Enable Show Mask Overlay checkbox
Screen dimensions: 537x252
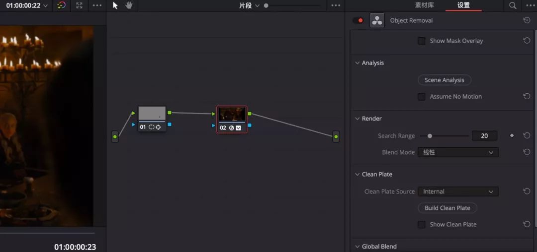[x=422, y=41]
